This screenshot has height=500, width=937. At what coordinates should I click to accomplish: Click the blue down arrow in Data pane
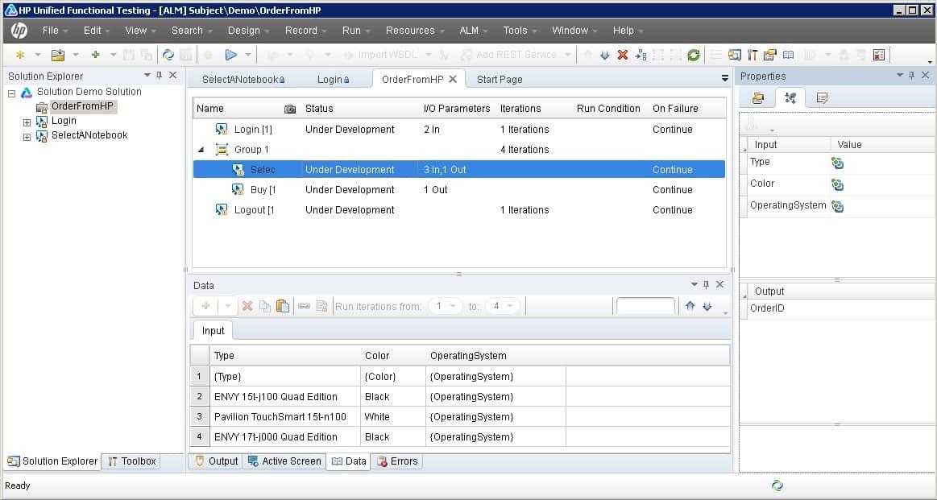[707, 307]
